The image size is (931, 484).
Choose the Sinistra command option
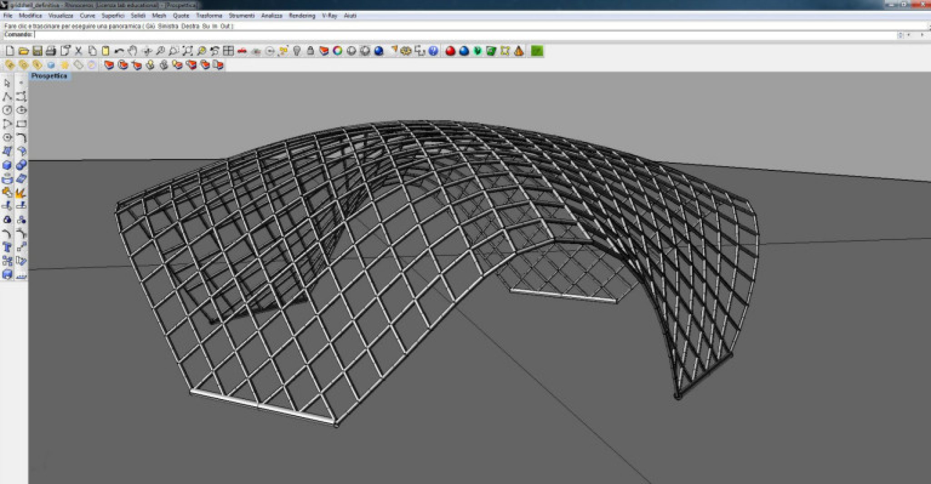168,26
